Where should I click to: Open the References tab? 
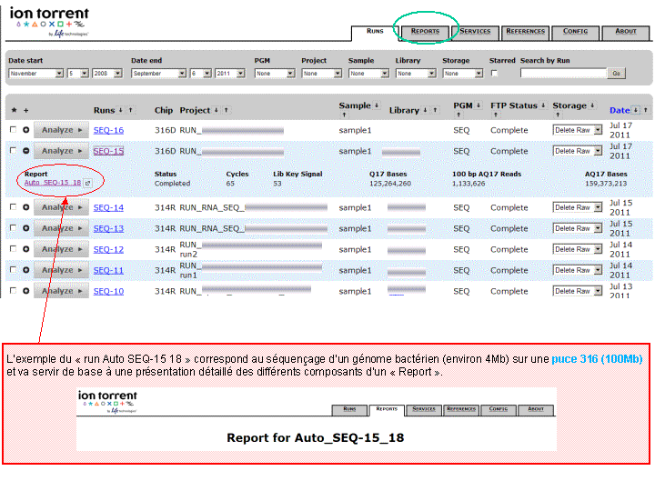point(526,32)
